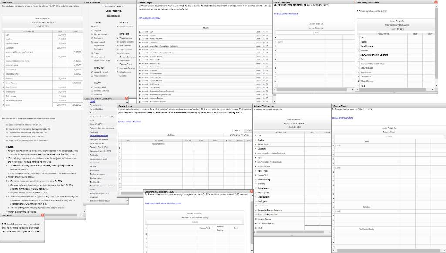
Task: Switch to second page tab in General Journal
Action: [x=249, y=130]
